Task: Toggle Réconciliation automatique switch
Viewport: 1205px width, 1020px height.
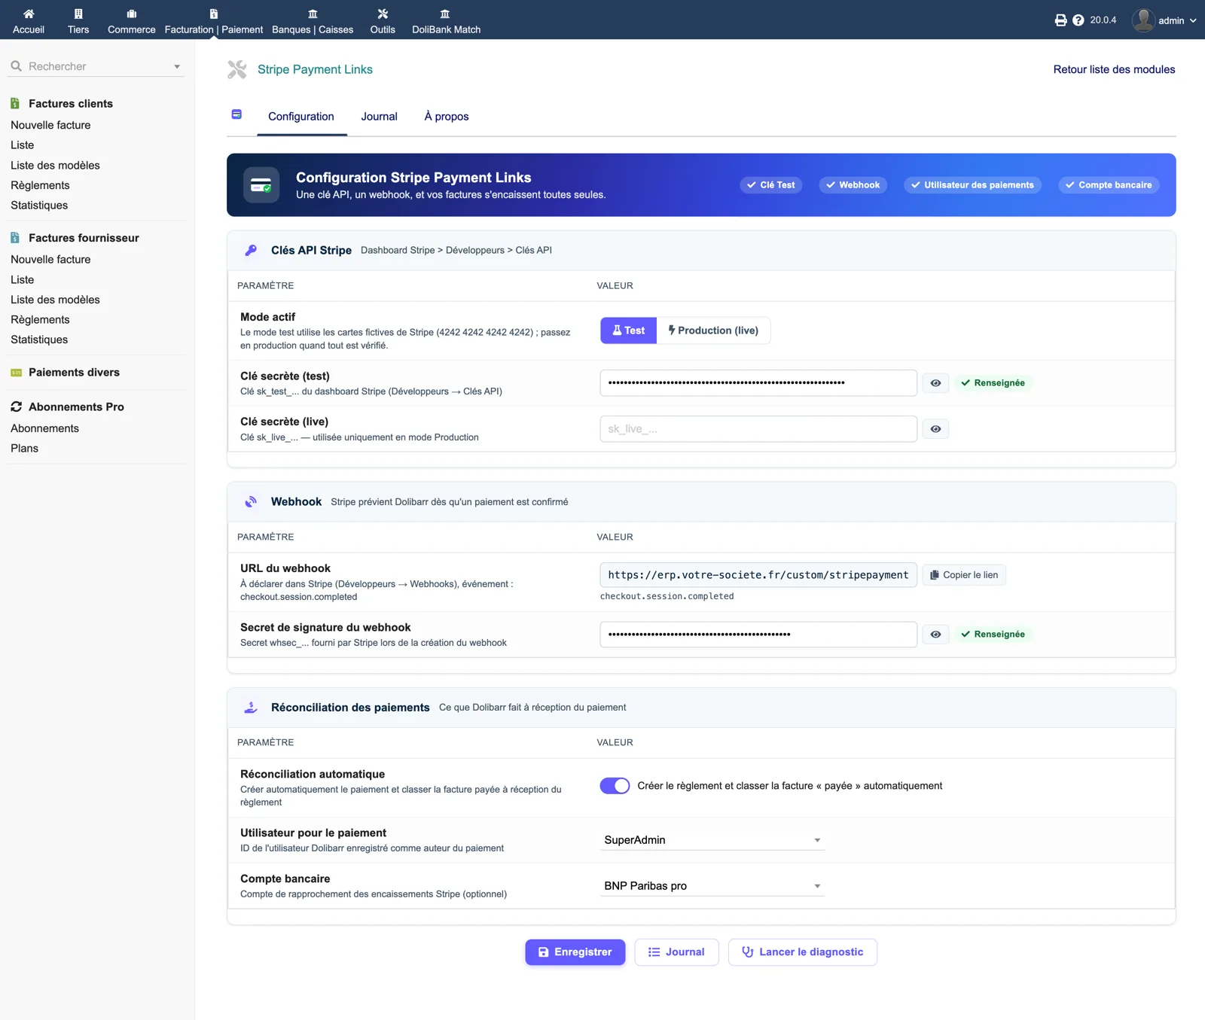Action: click(x=615, y=786)
